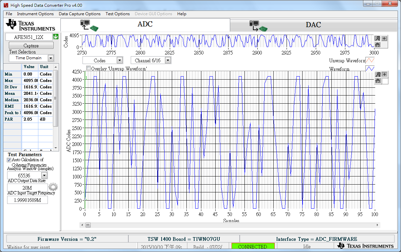Image resolution: width=401 pixels, height=252 pixels.
Task: Click the Min value cell showing 0.00
Action: [30, 74]
